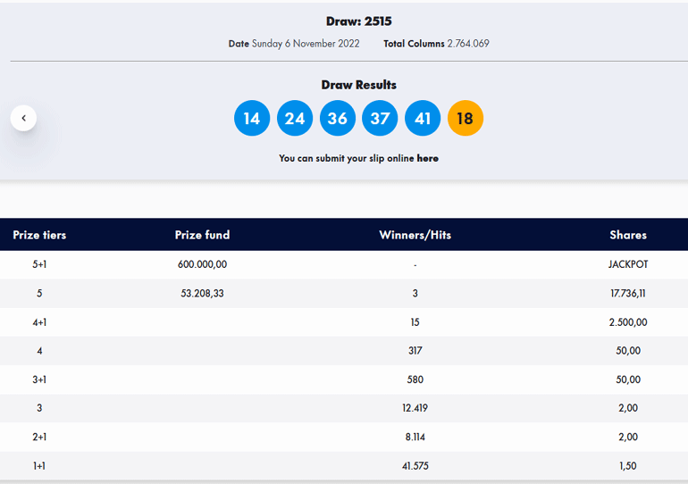
Task: Go to the previous draw with the left arrow
Action: tap(23, 118)
